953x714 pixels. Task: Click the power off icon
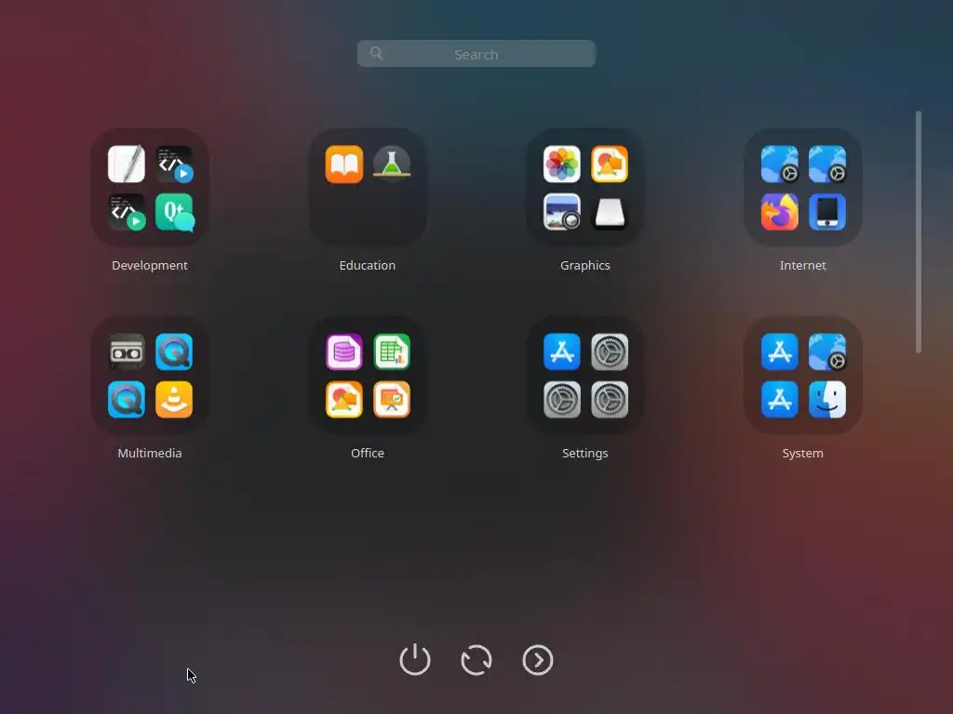[x=415, y=659]
